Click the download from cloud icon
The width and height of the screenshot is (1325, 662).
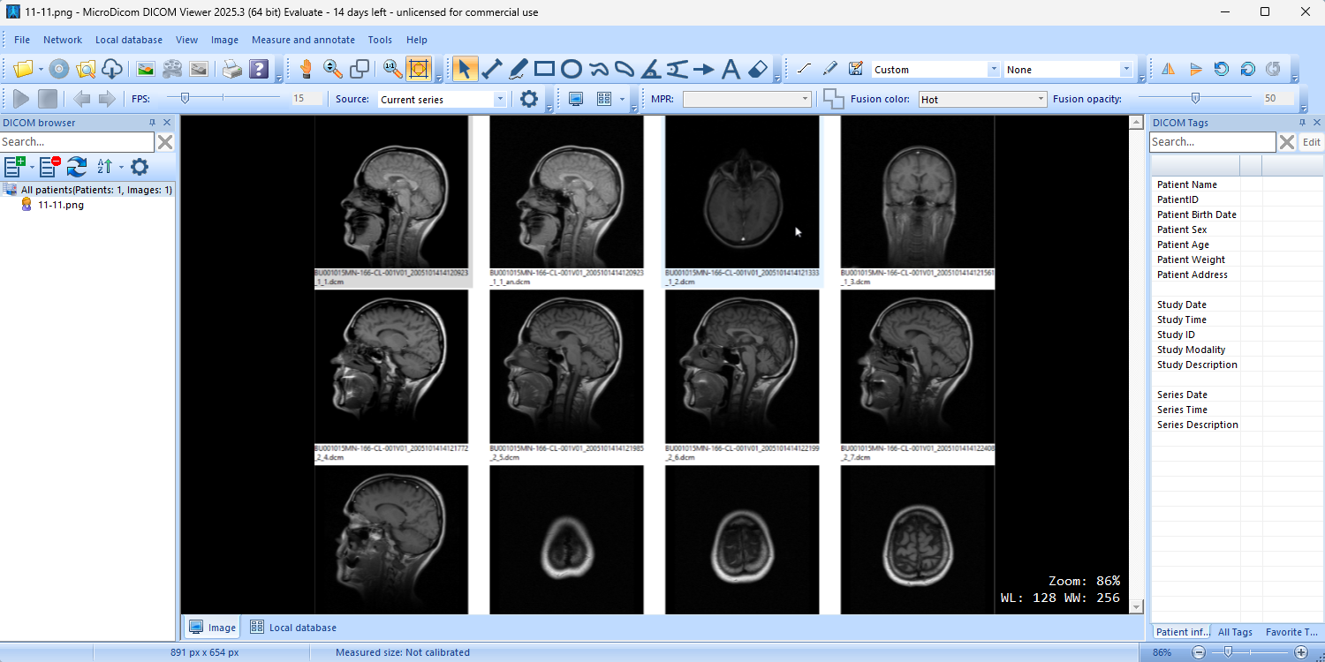pos(112,69)
